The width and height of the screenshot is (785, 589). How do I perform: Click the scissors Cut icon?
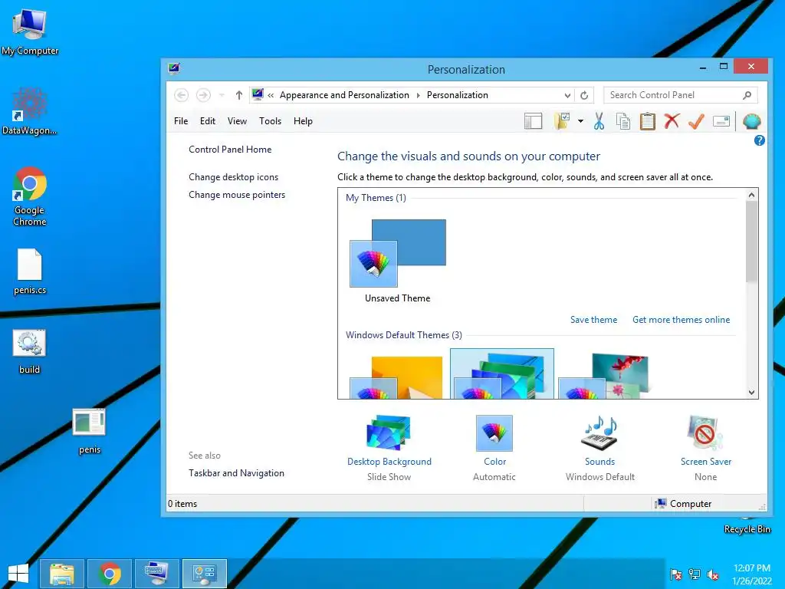point(599,121)
